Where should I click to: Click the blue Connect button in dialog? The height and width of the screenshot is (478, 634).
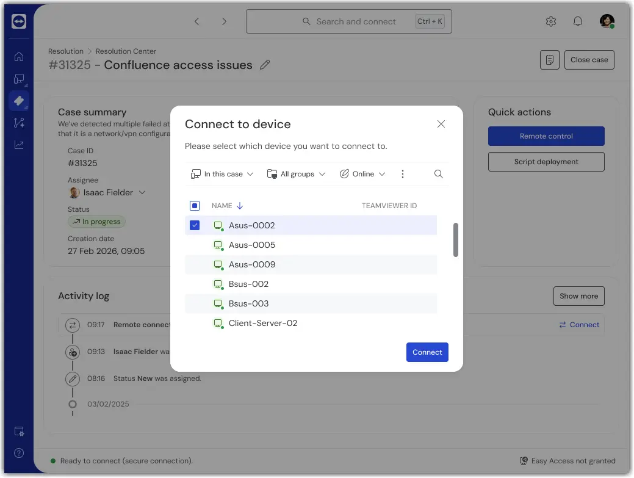[x=427, y=352]
